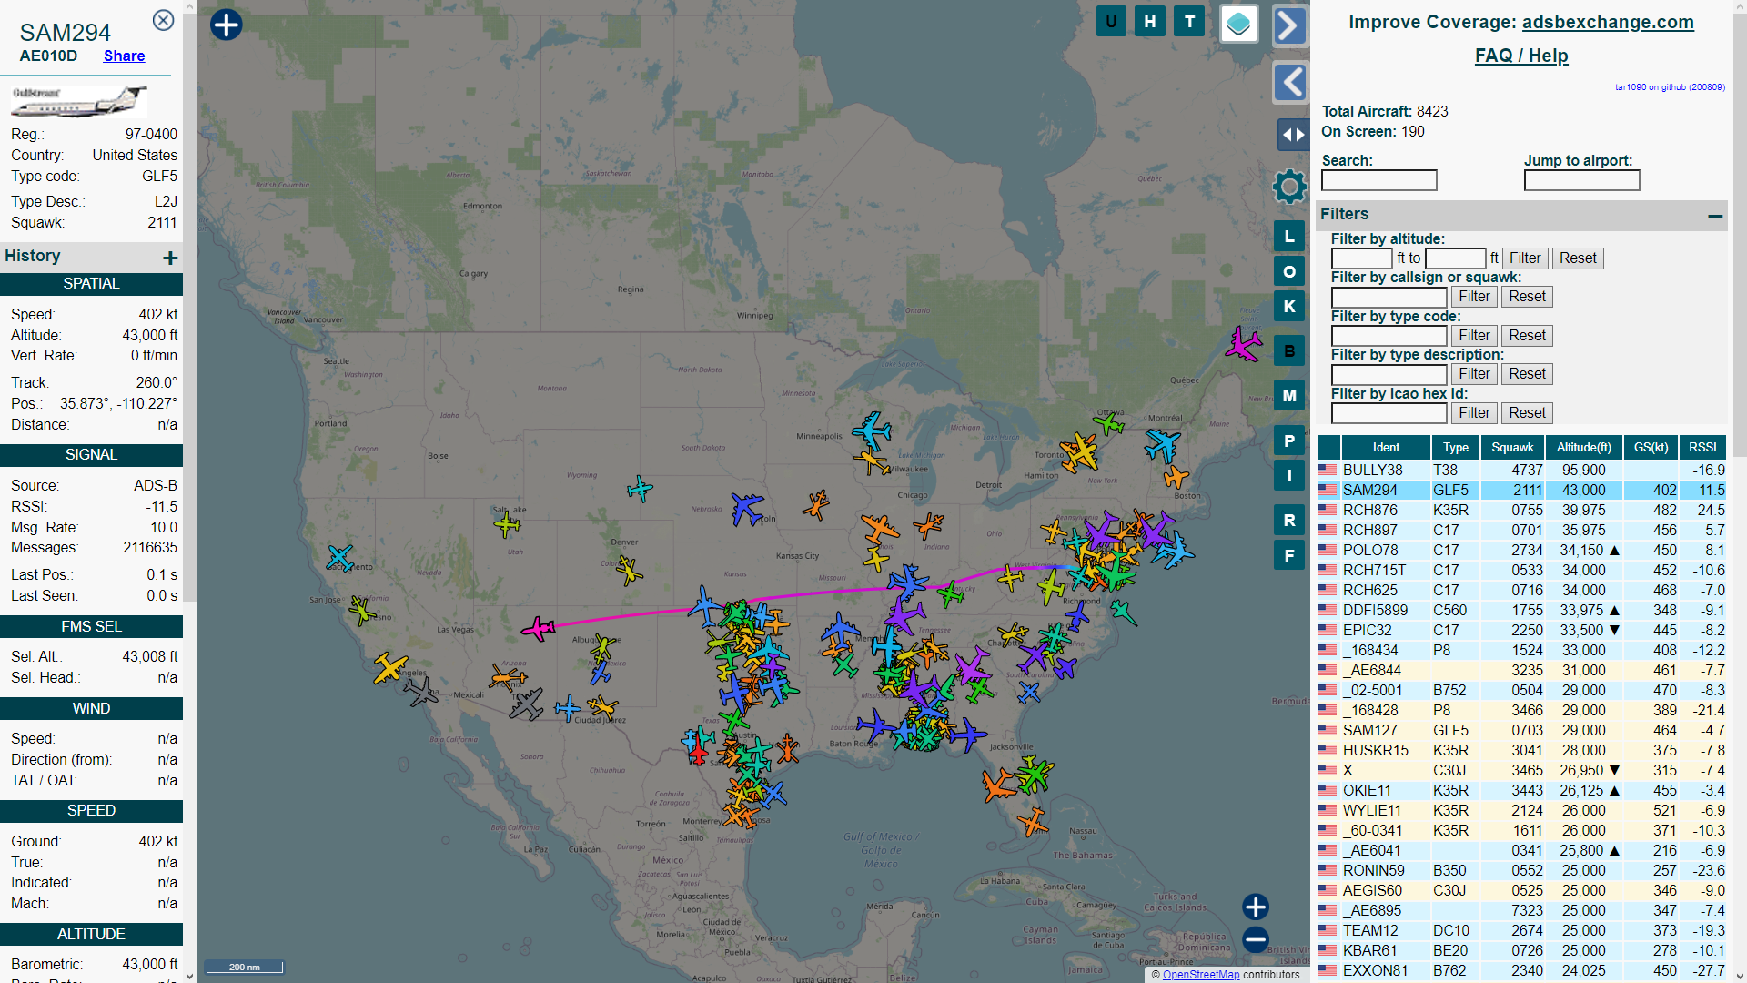Sort table by GS(kt) column
Image resolution: width=1747 pixels, height=983 pixels.
(1651, 447)
